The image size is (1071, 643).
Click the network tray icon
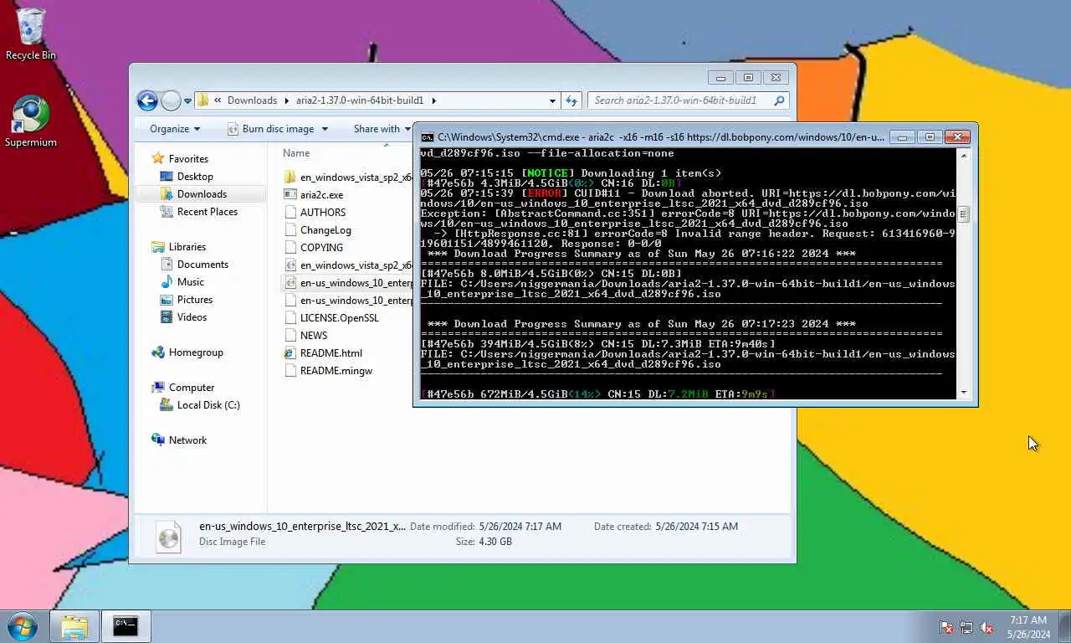966,627
